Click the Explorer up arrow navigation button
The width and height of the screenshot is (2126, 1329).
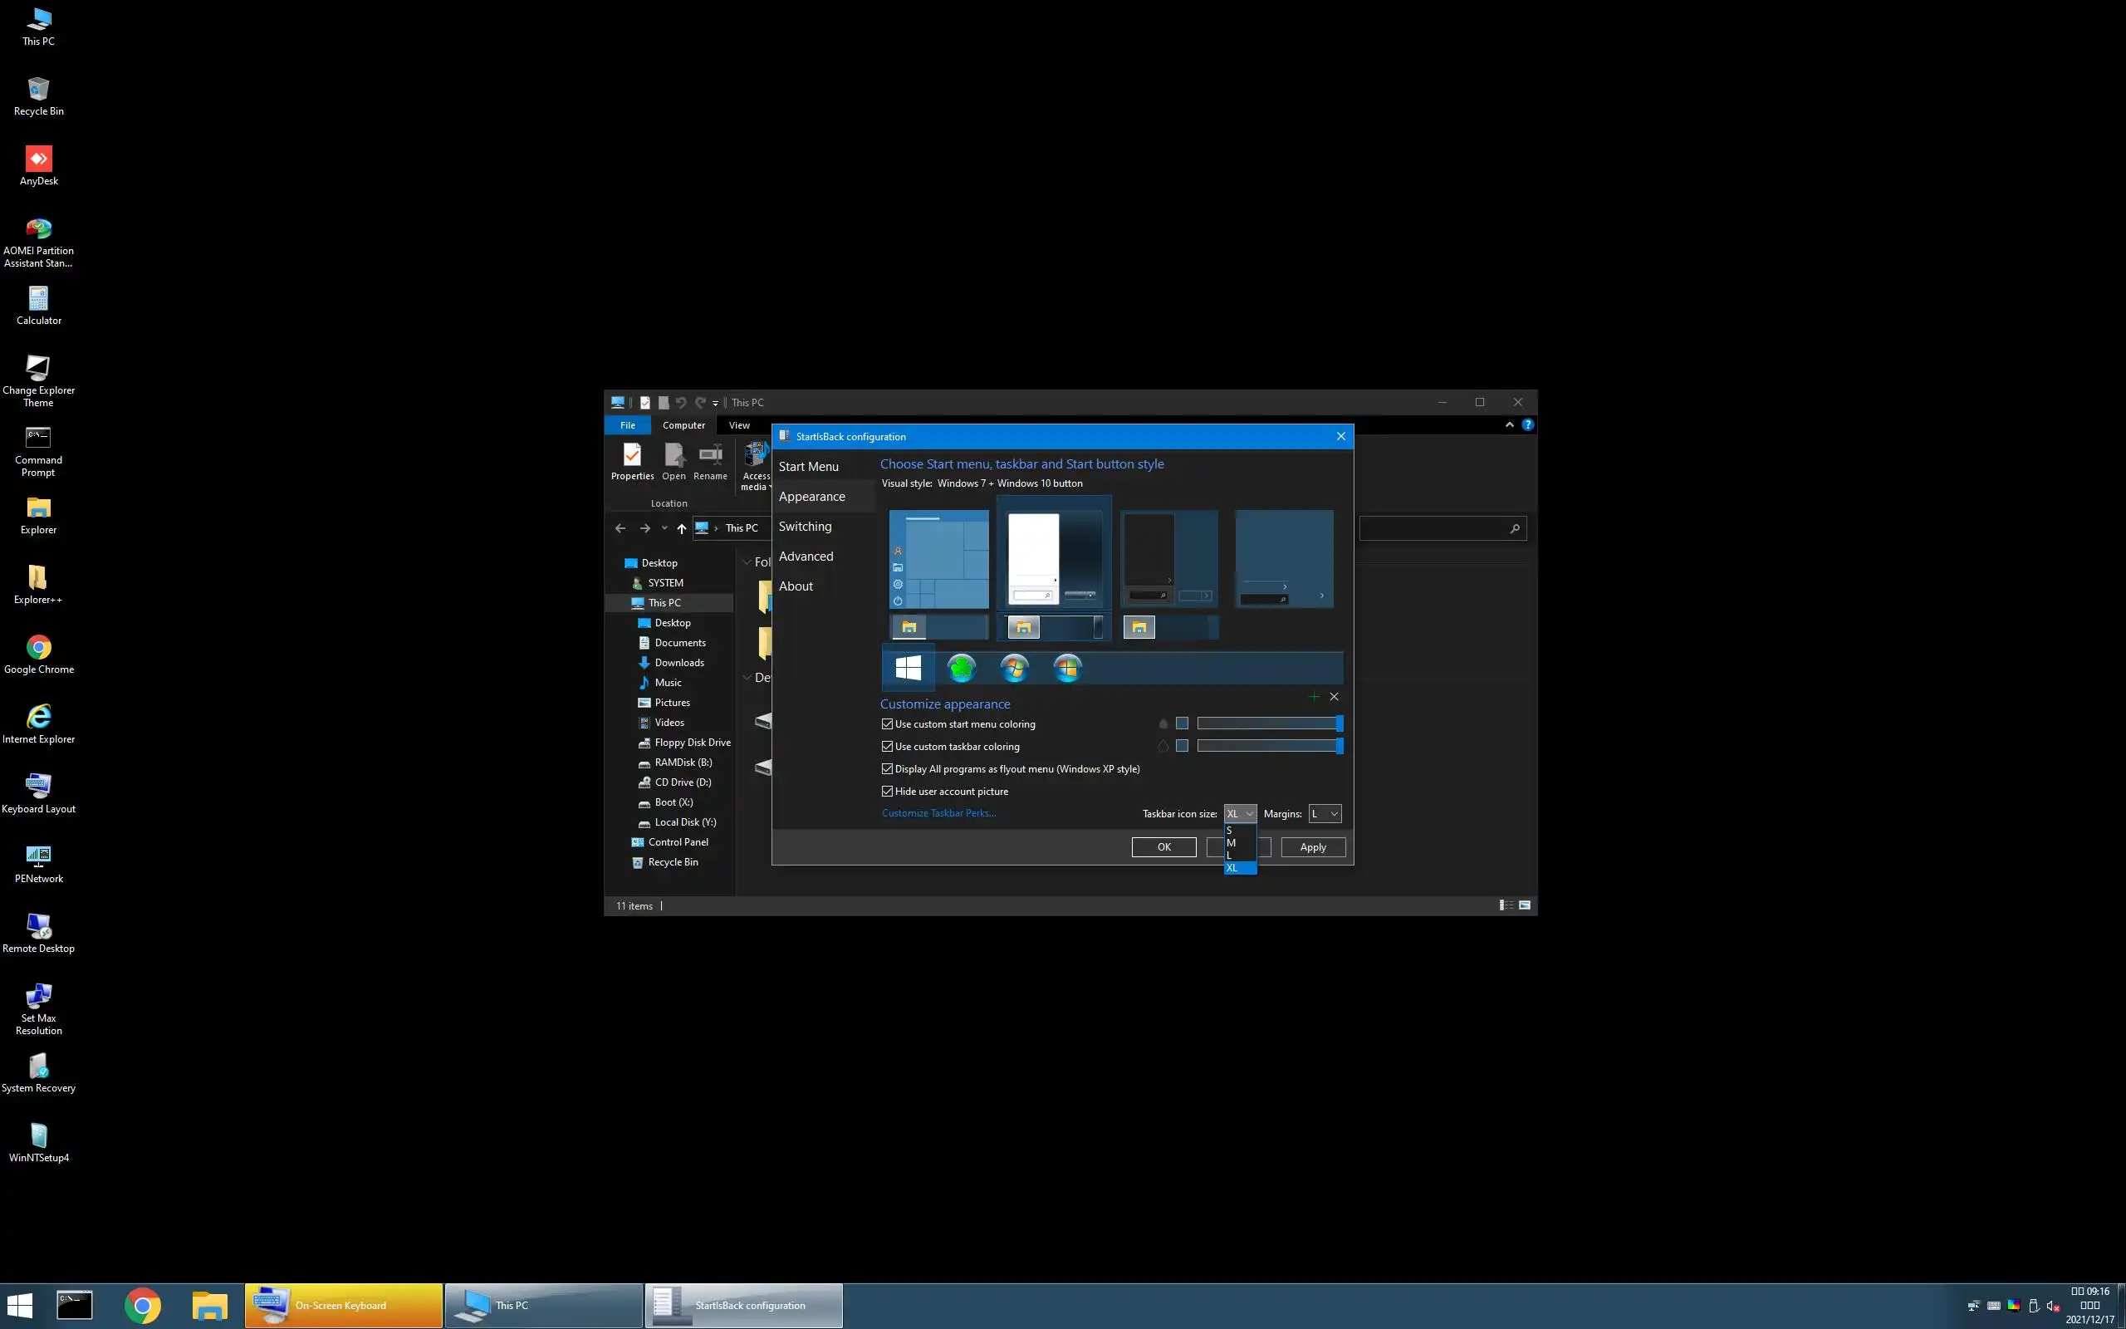(681, 528)
